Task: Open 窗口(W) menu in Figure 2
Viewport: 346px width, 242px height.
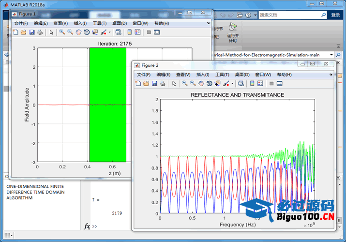Action: (x=263, y=75)
